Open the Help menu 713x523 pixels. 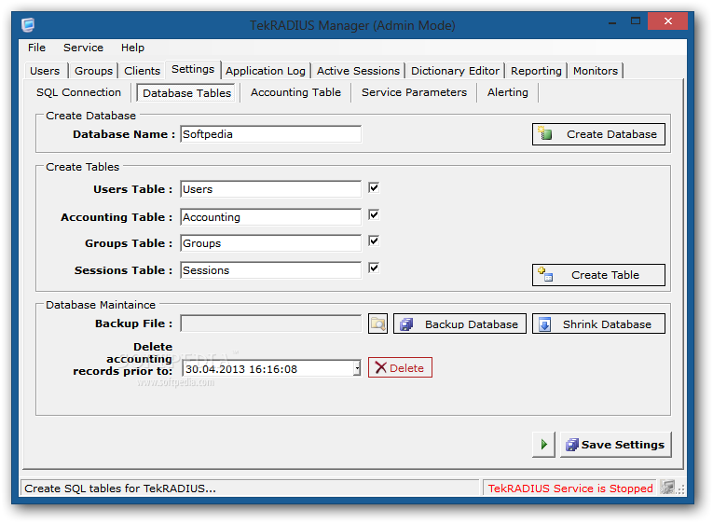pos(132,48)
